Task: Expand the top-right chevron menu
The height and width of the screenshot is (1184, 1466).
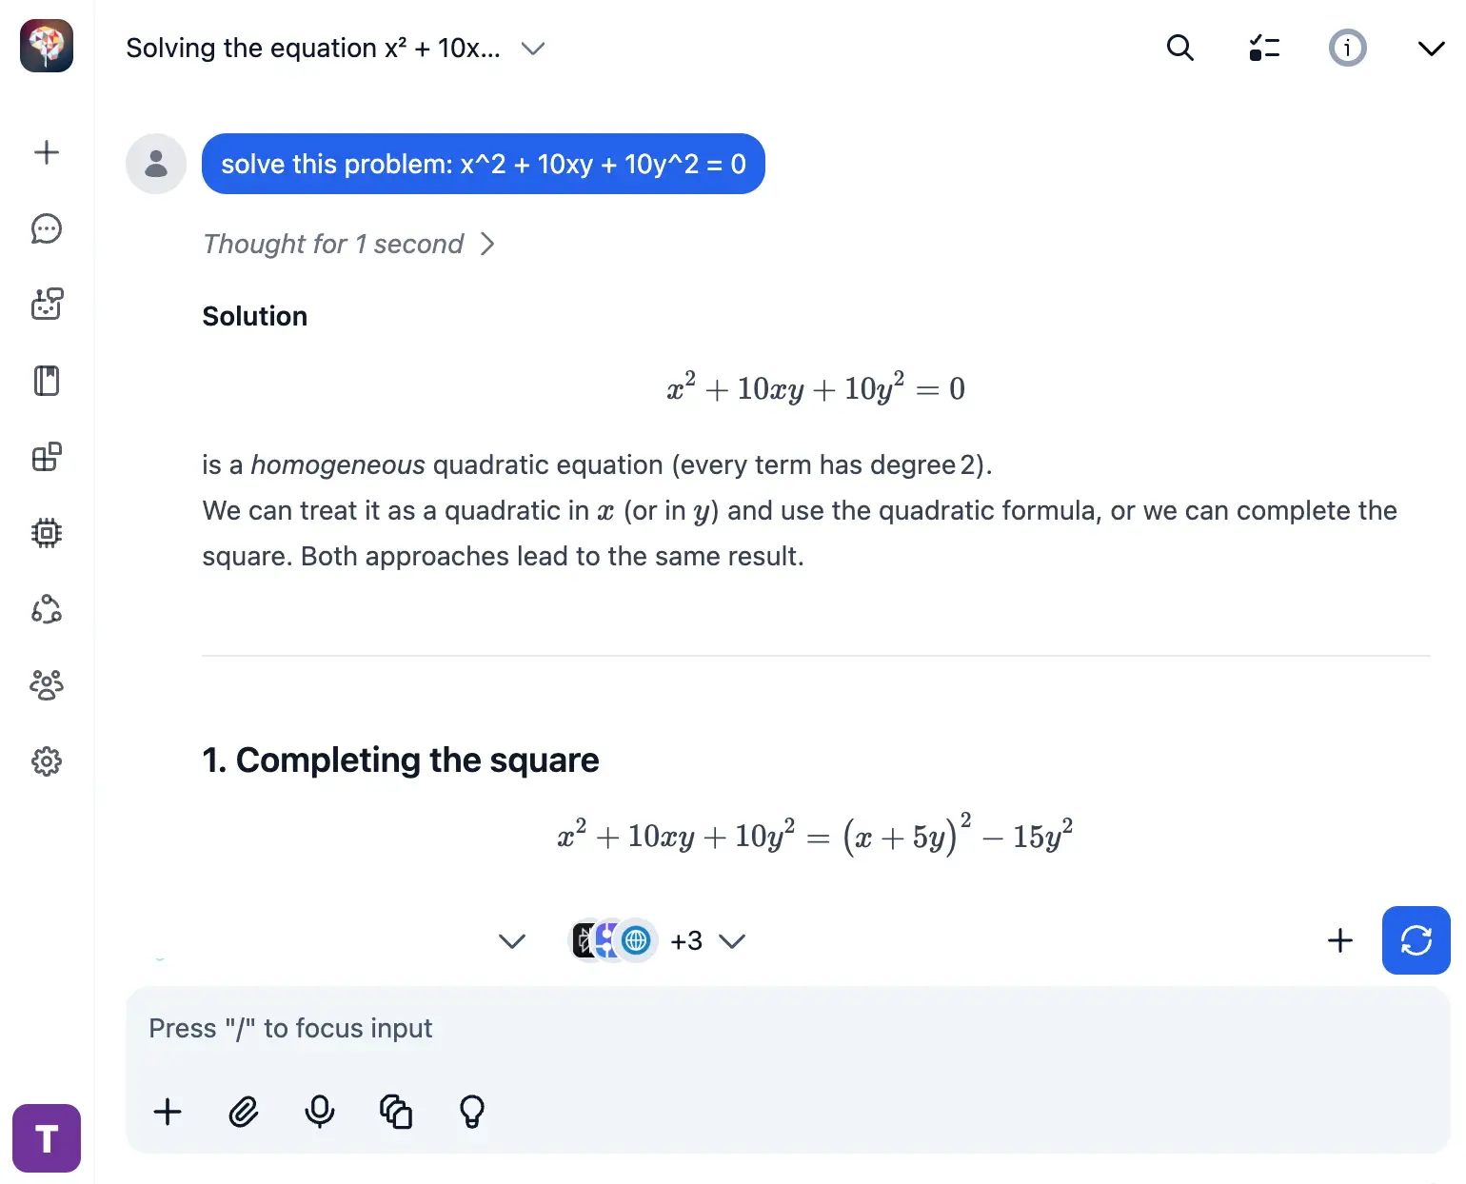Action: click(x=1431, y=49)
